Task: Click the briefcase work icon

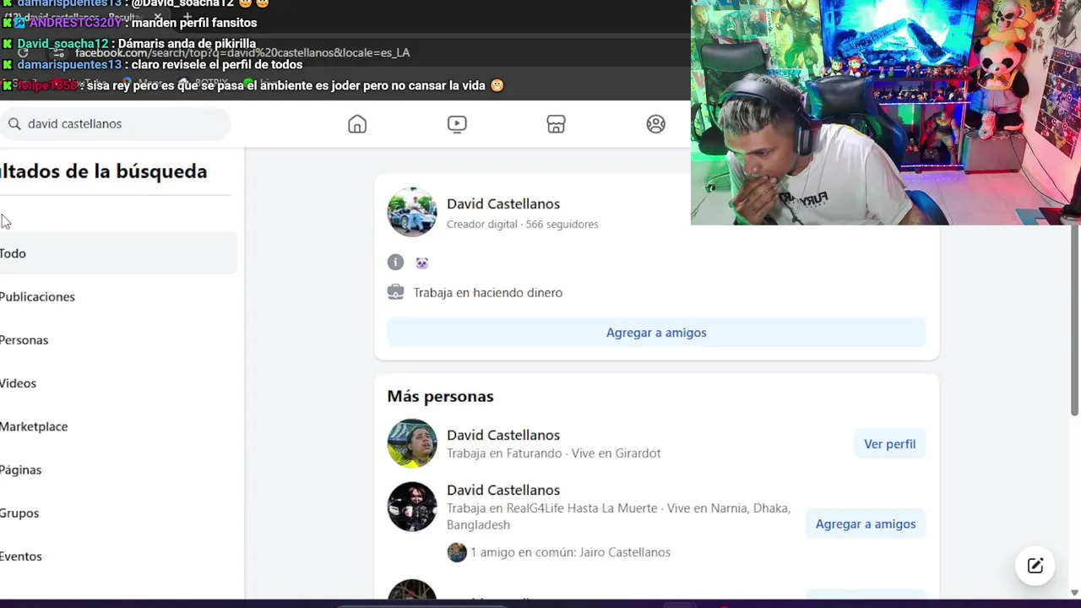Action: (395, 292)
